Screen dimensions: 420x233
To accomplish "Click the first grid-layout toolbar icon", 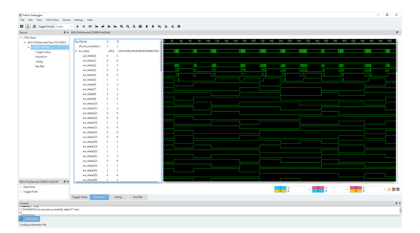I will pyautogui.click(x=21, y=26).
